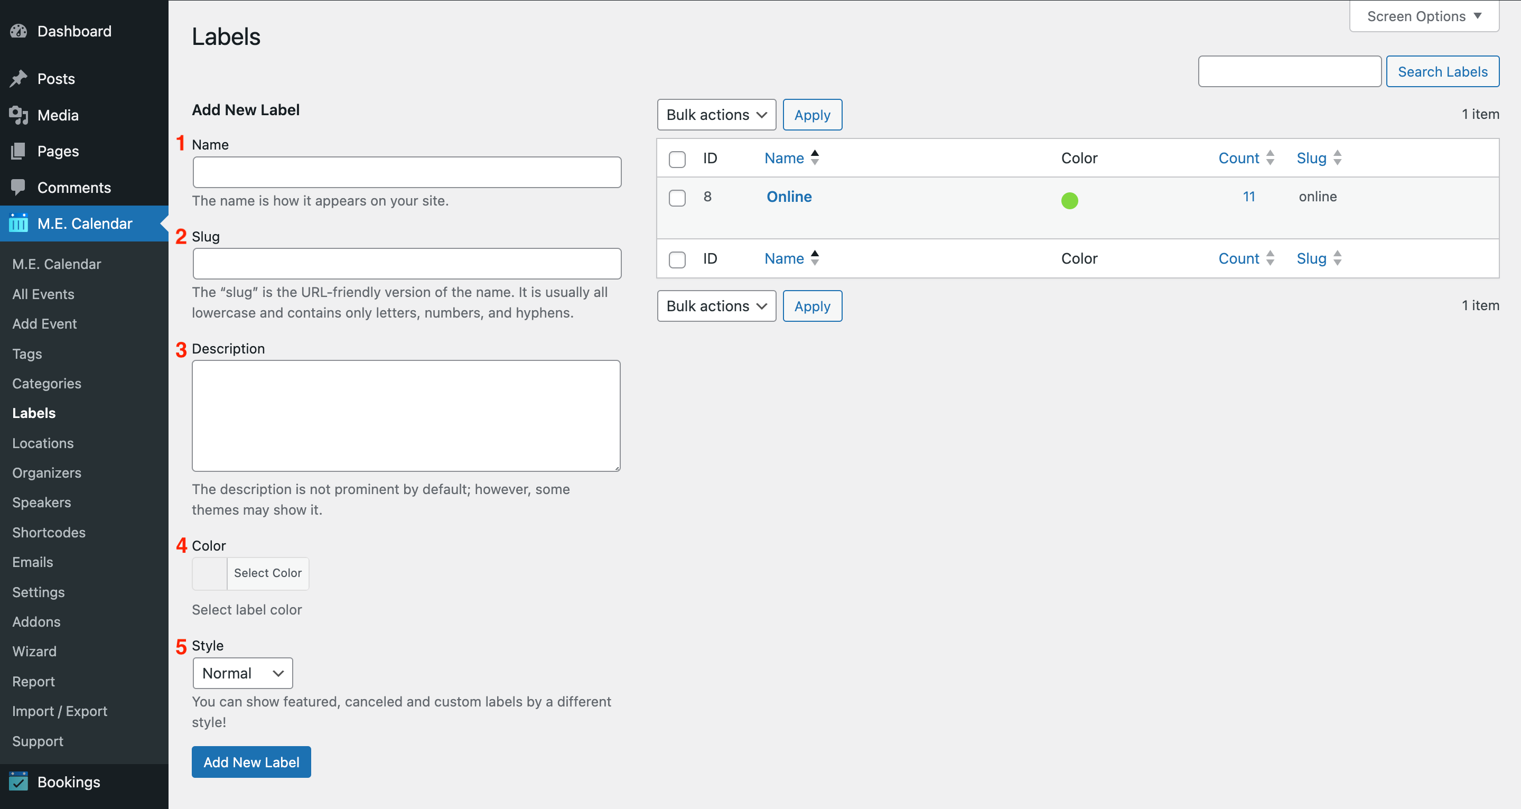Image resolution: width=1521 pixels, height=809 pixels.
Task: Open the Labels menu item in sidebar
Action: tap(33, 413)
